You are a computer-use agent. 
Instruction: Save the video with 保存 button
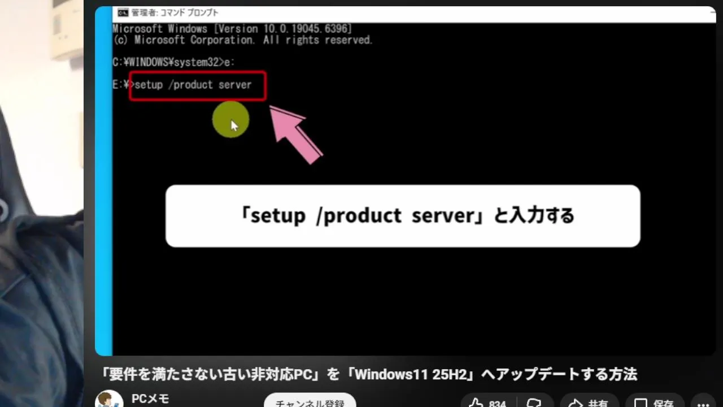(x=654, y=401)
